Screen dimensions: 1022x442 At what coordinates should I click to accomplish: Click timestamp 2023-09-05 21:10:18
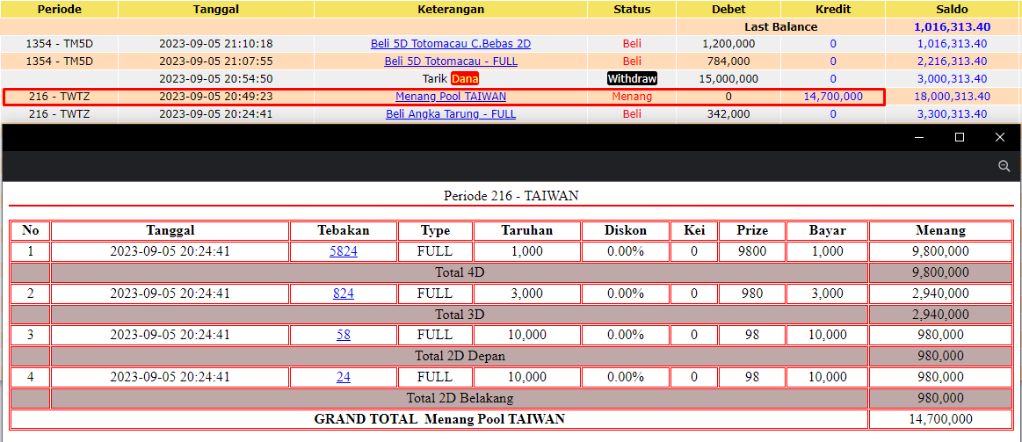[216, 44]
